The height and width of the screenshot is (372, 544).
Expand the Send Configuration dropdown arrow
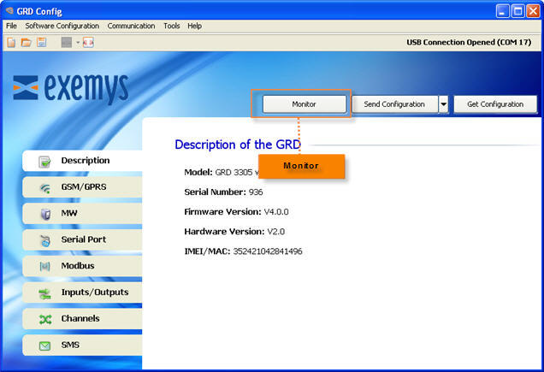coord(443,104)
